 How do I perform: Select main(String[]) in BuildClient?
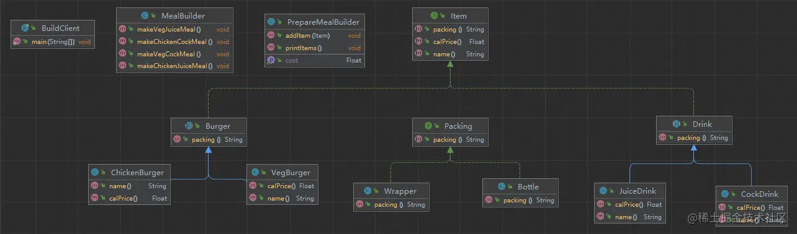(x=53, y=42)
